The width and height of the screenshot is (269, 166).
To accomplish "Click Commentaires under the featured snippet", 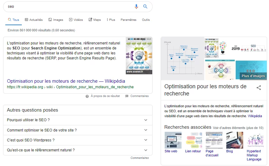I will pos(139,96).
